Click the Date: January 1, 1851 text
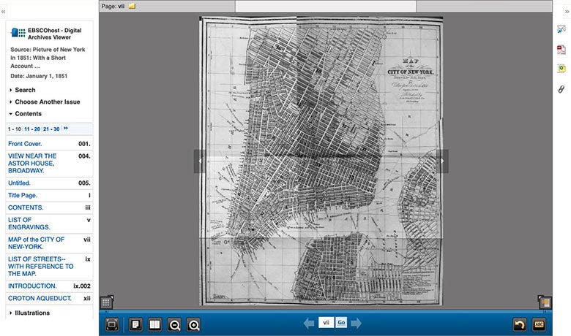Screen dimensions: 571x336 pyautogui.click(x=39, y=76)
